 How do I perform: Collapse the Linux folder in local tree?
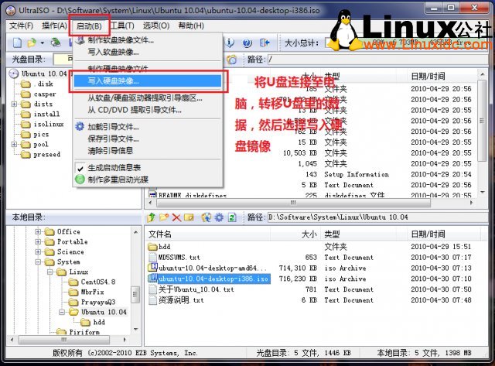tap(49, 272)
